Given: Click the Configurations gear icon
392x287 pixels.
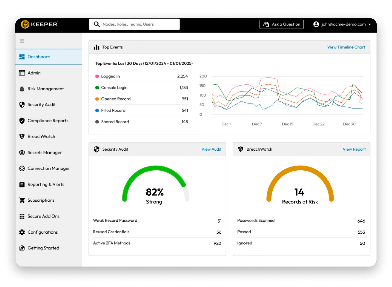Looking at the screenshot, I should 22,232.
